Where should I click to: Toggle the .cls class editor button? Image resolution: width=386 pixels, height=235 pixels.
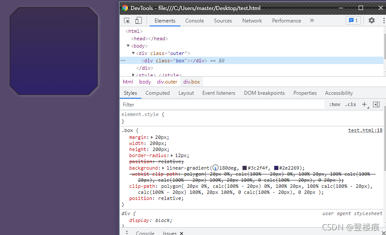point(350,104)
